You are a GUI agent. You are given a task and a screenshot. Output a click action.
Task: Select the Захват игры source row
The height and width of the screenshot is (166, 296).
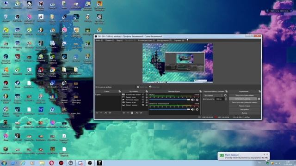pyautogui.click(x=134, y=102)
